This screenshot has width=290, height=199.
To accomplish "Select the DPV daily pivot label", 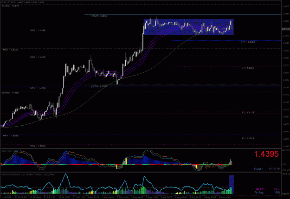I will click(x=248, y=42).
